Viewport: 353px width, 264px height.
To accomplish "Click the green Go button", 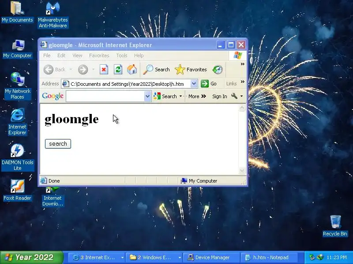I will [x=208, y=84].
